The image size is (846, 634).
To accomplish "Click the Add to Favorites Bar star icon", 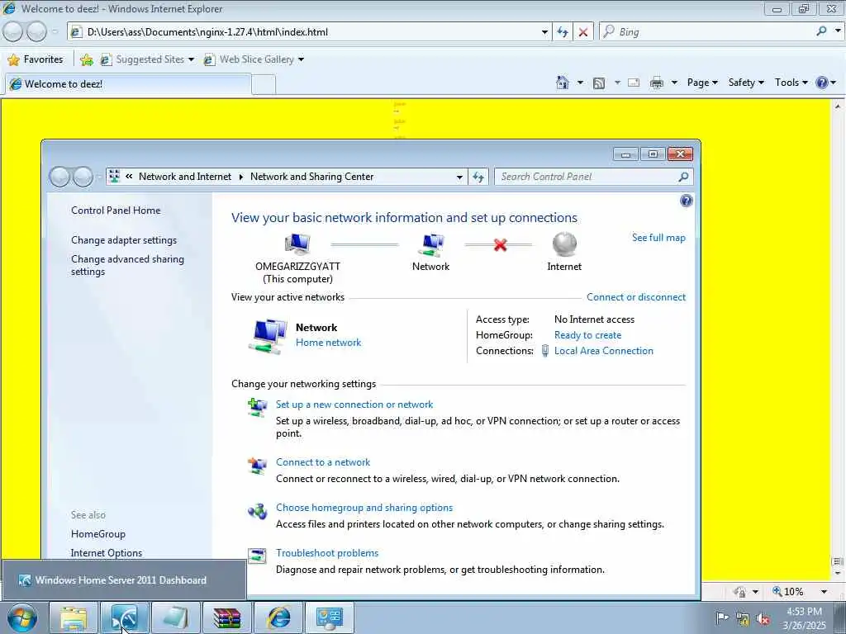I will coord(86,59).
